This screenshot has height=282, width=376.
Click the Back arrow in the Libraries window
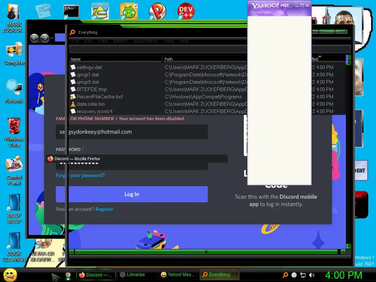click(34, 38)
